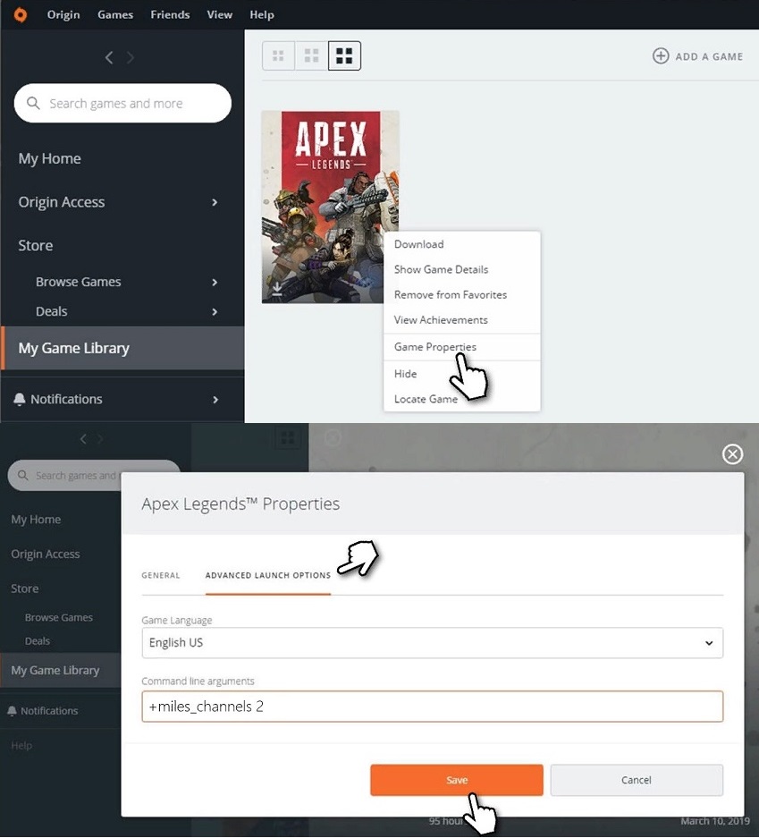Click Notifications bell icon in lower sidebar
759x838 pixels.
click(13, 711)
